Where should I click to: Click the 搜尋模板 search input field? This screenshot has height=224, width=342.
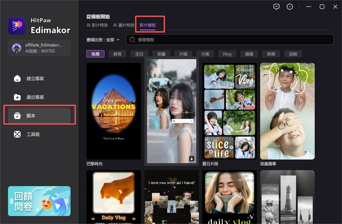click(229, 39)
